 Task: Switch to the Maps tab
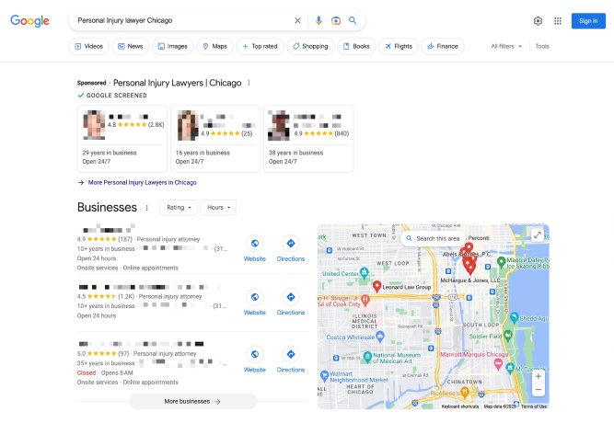click(214, 46)
